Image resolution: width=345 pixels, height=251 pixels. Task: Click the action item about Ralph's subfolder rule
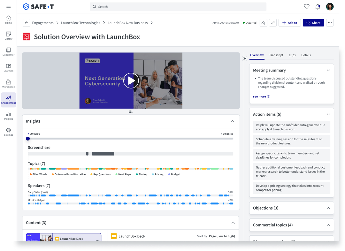292,127
